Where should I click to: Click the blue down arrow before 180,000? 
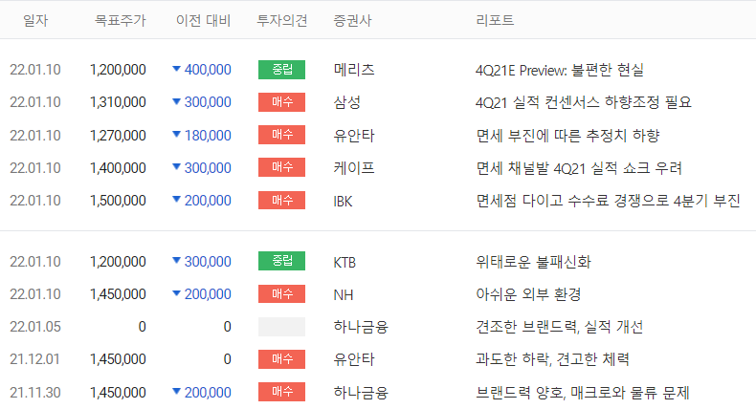coord(176,135)
